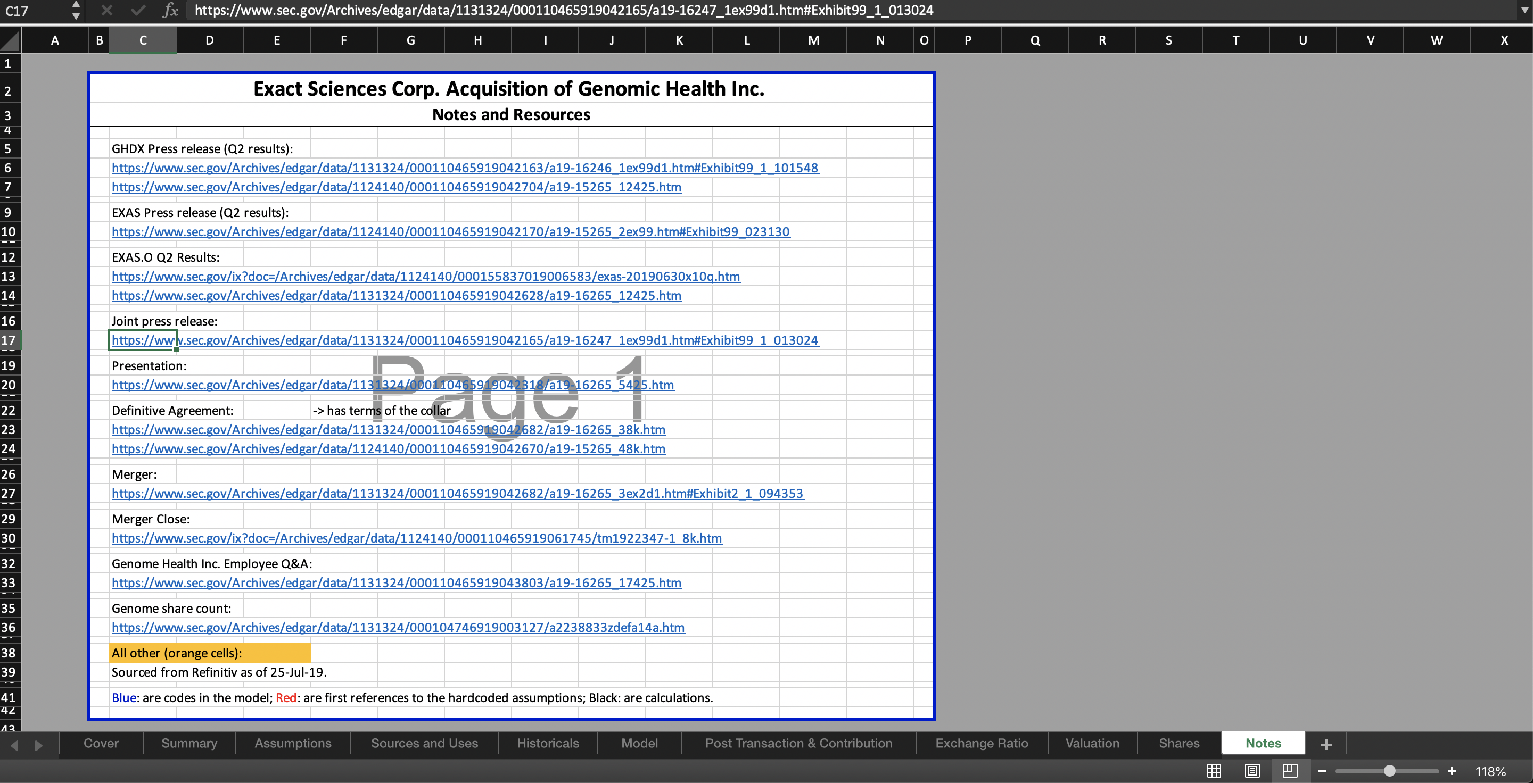Open Employee Q&A link a19-16265_17425.htm
Screen dimensions: 1533x783
(x=397, y=582)
